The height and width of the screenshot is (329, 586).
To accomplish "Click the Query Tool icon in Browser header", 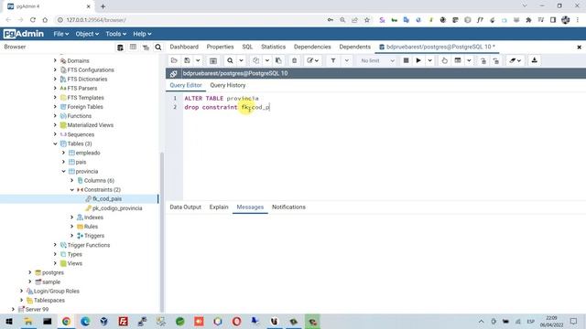I will [120, 48].
